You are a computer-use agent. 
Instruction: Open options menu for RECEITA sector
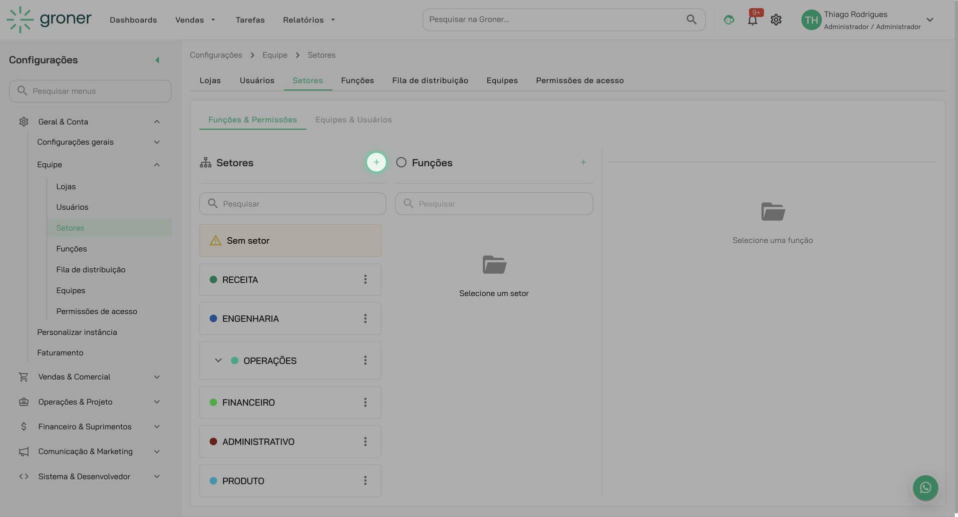[365, 279]
